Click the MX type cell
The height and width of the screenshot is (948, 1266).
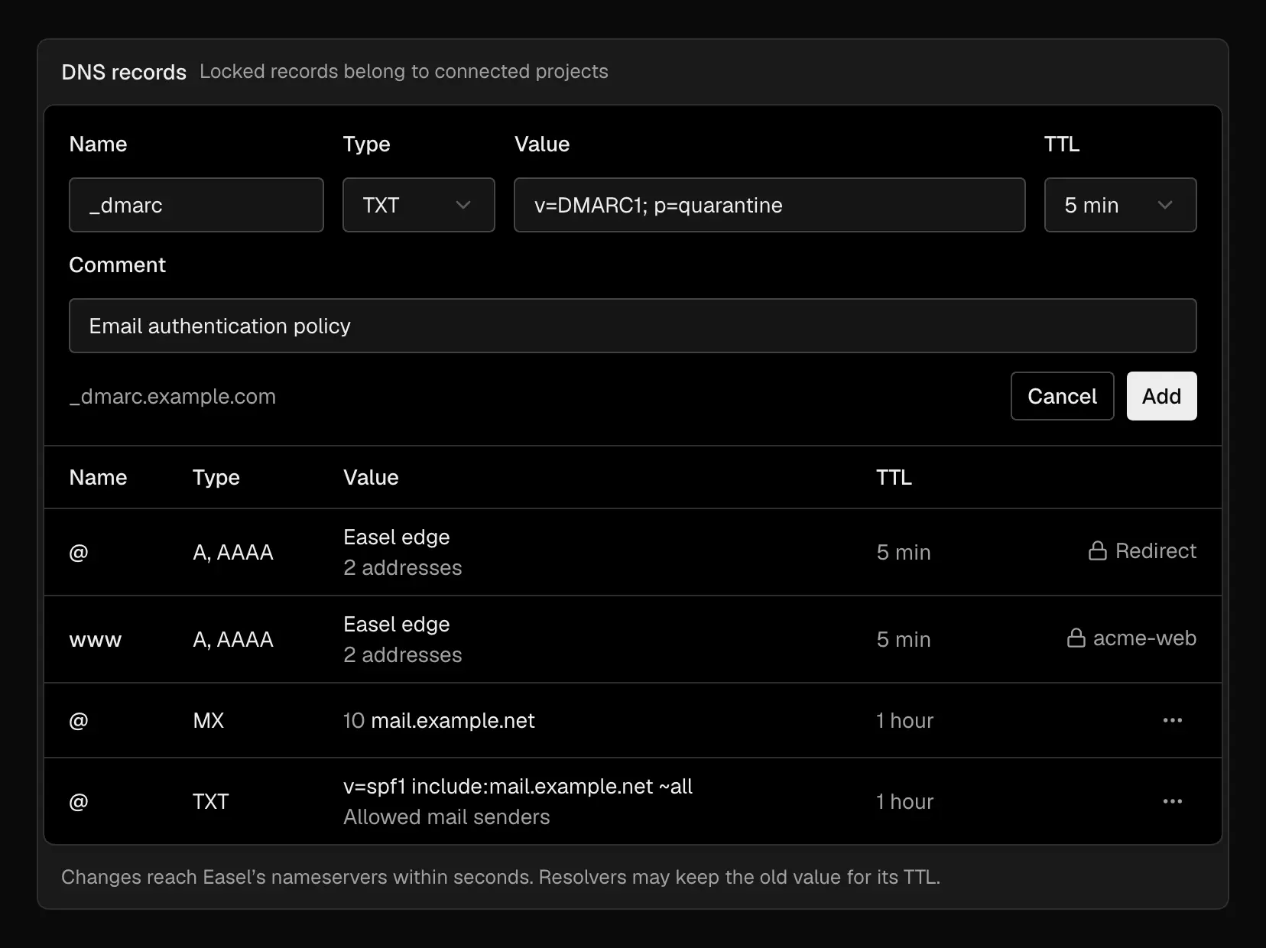point(208,720)
